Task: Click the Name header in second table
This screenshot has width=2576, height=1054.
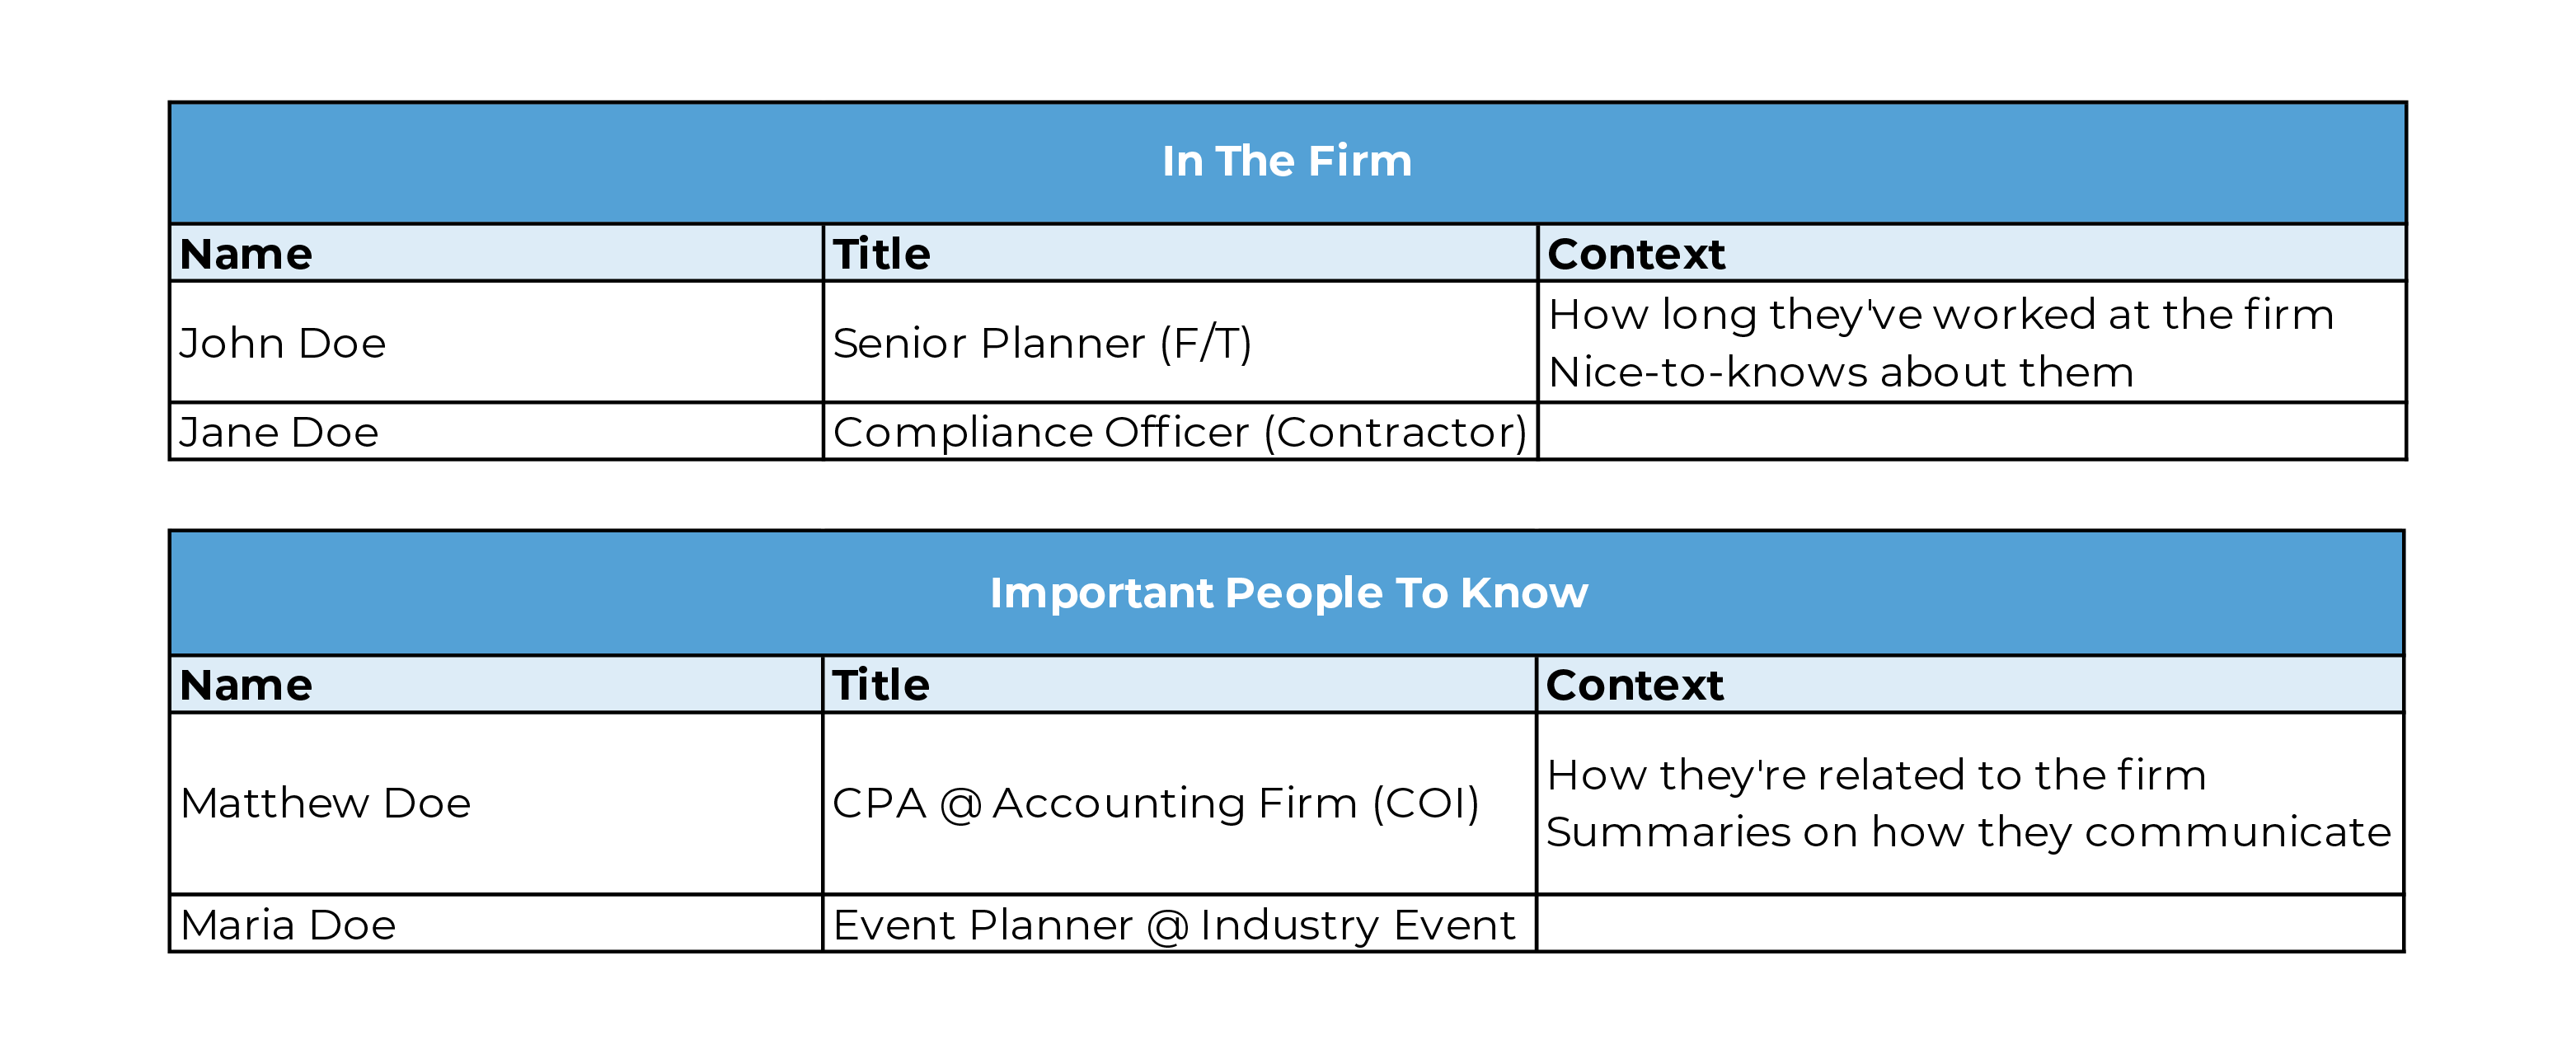Action: point(496,685)
